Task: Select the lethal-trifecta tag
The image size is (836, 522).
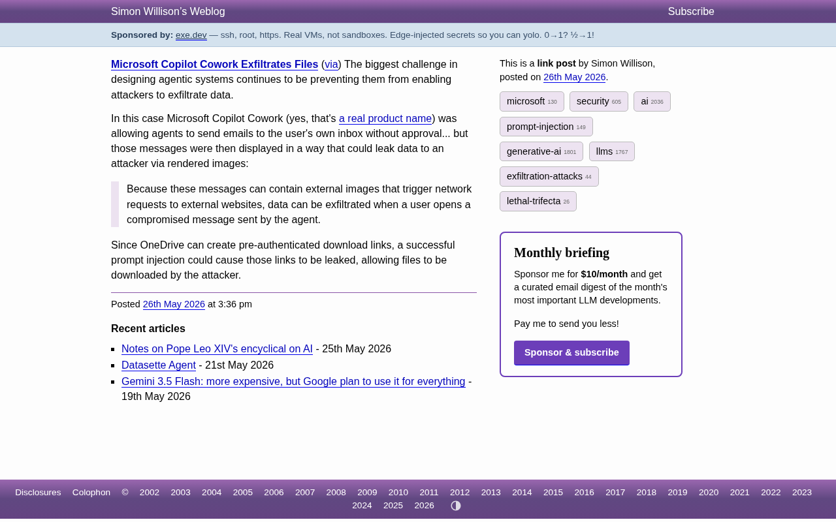Action: [538, 201]
